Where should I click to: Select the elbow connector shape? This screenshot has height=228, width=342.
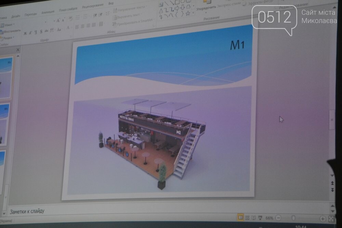(x=166, y=10)
